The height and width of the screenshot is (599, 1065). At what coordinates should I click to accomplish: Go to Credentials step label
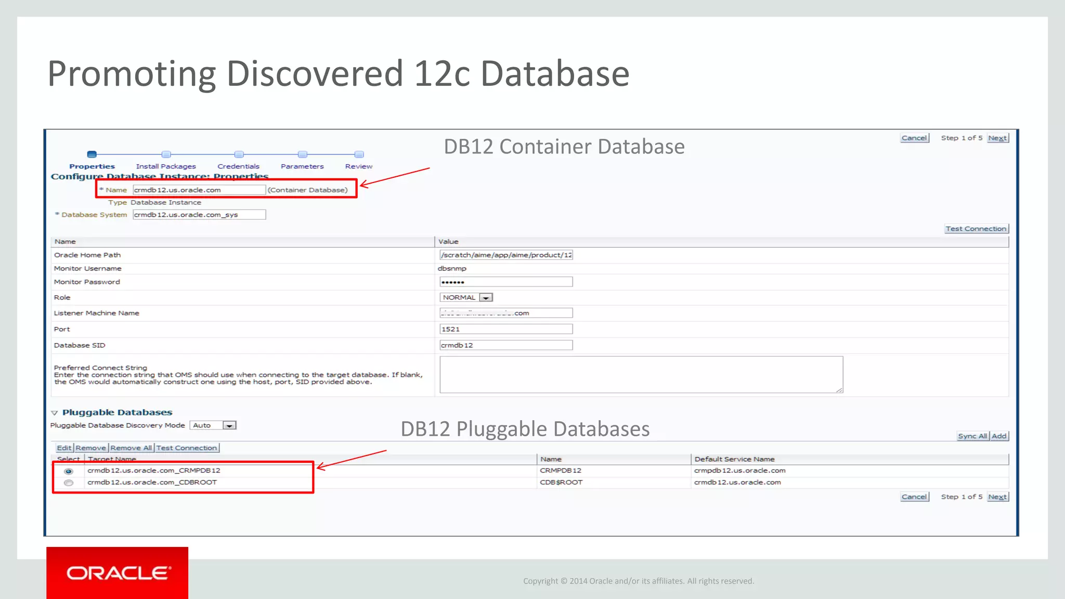pos(239,166)
